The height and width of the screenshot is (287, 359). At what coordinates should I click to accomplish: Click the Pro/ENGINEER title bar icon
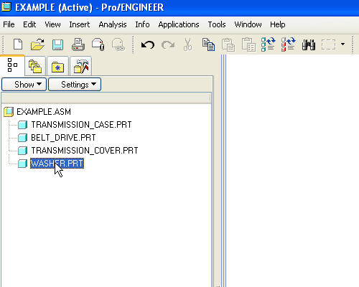[6, 6]
